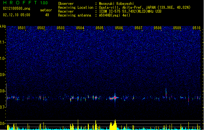Click the 0508 time marker
204x130 pixels.
pos(158,28)
